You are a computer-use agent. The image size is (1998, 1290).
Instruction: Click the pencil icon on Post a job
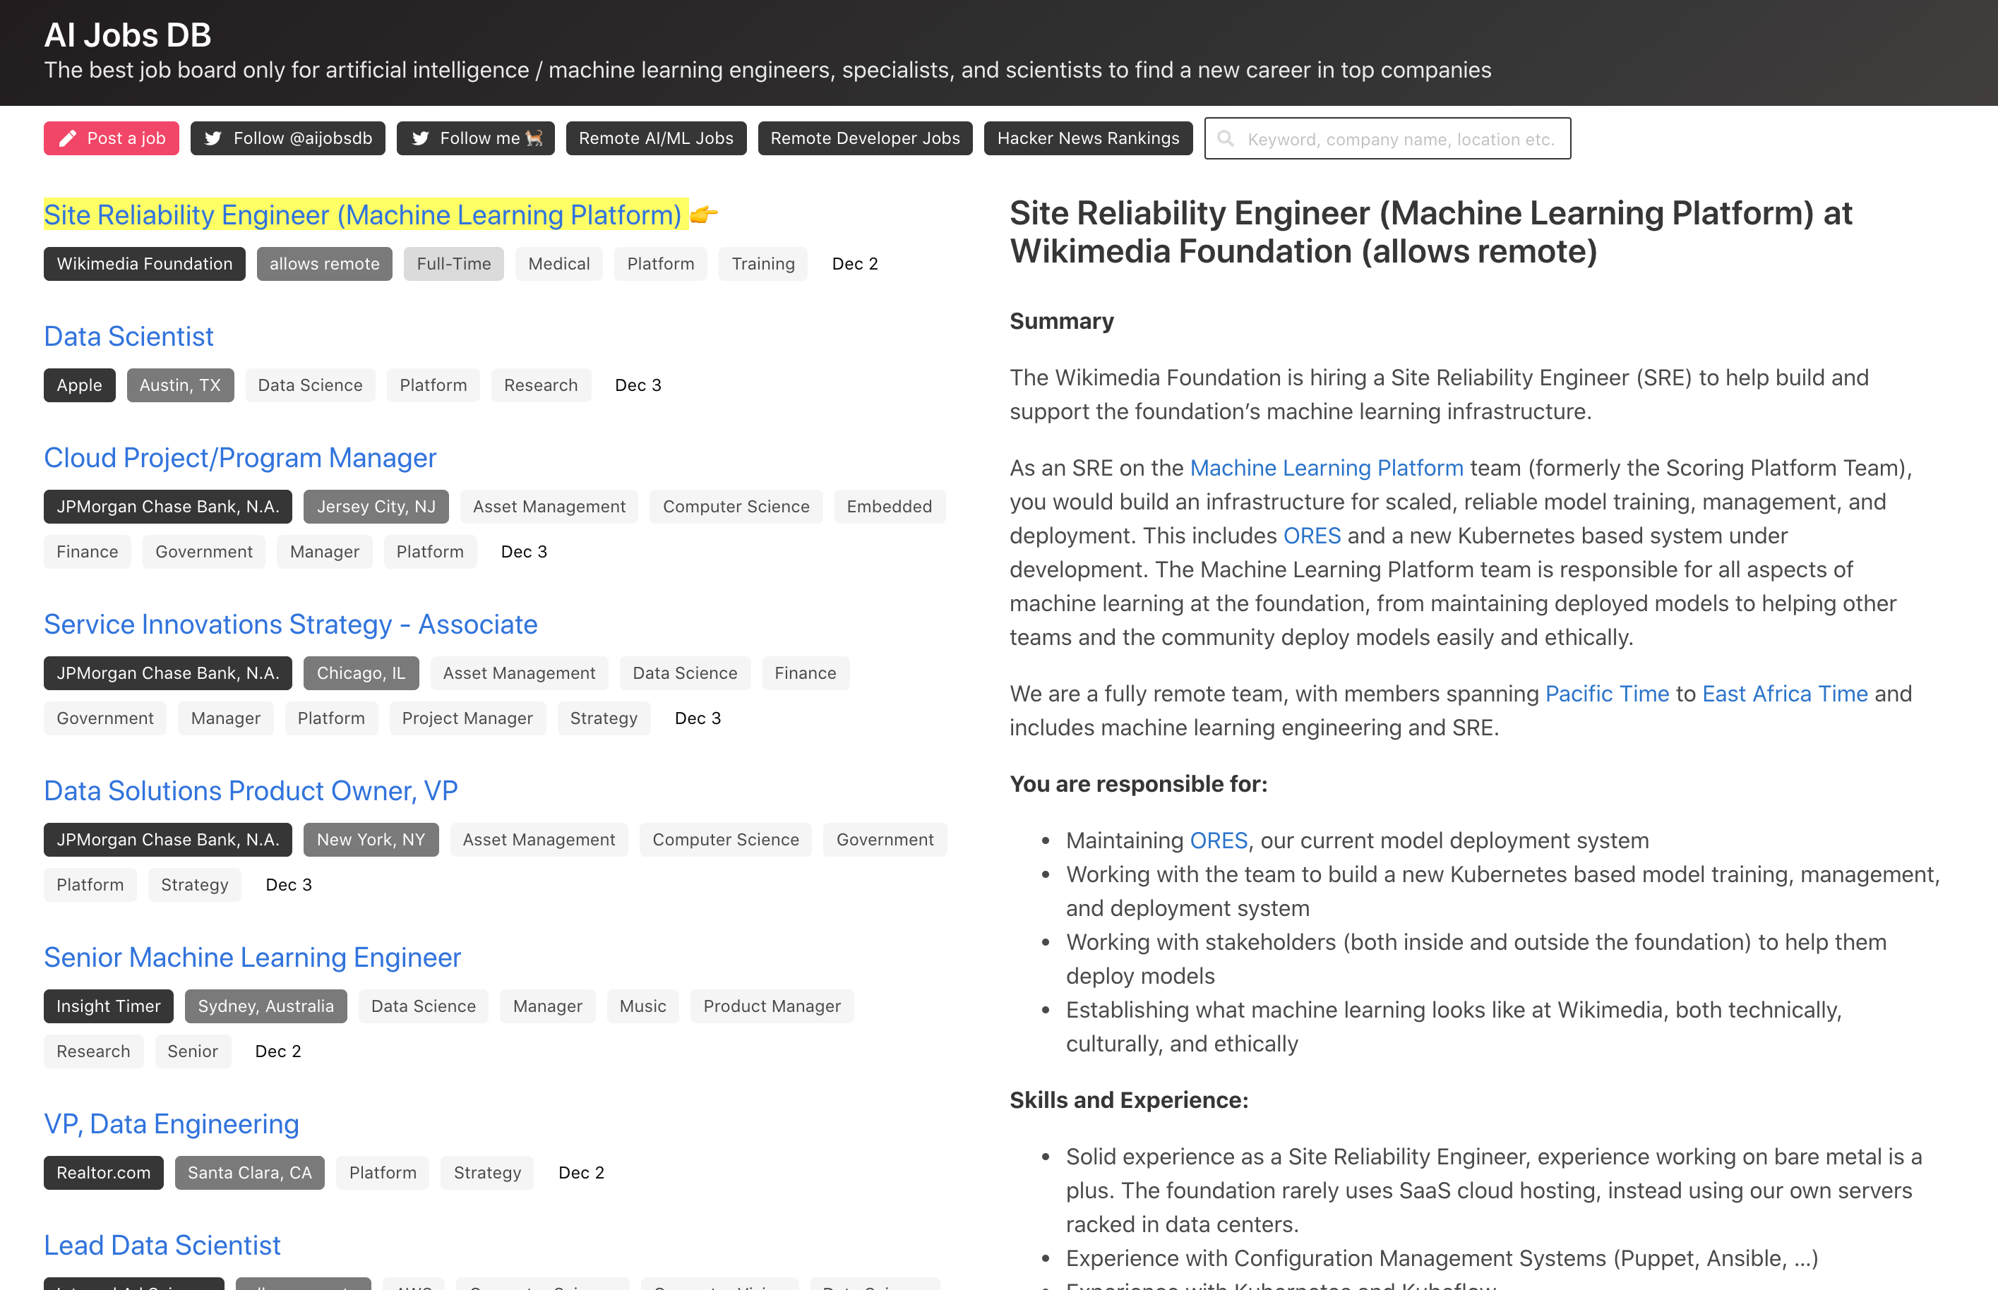click(68, 138)
